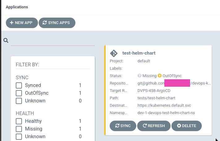Viewport: 220px width, 141px height.
Task: Click the X circle icon in DELETE
Action: (x=179, y=126)
